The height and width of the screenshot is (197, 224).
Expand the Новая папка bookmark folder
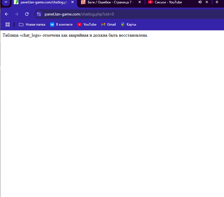click(32, 24)
